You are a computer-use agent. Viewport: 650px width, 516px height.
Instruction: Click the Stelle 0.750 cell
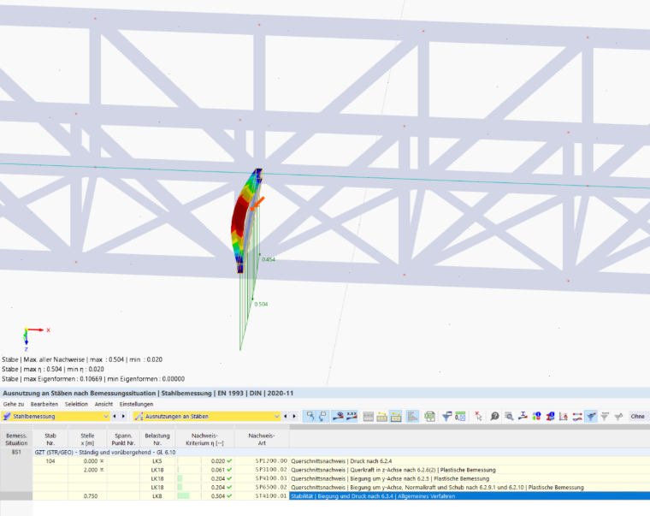(x=87, y=496)
